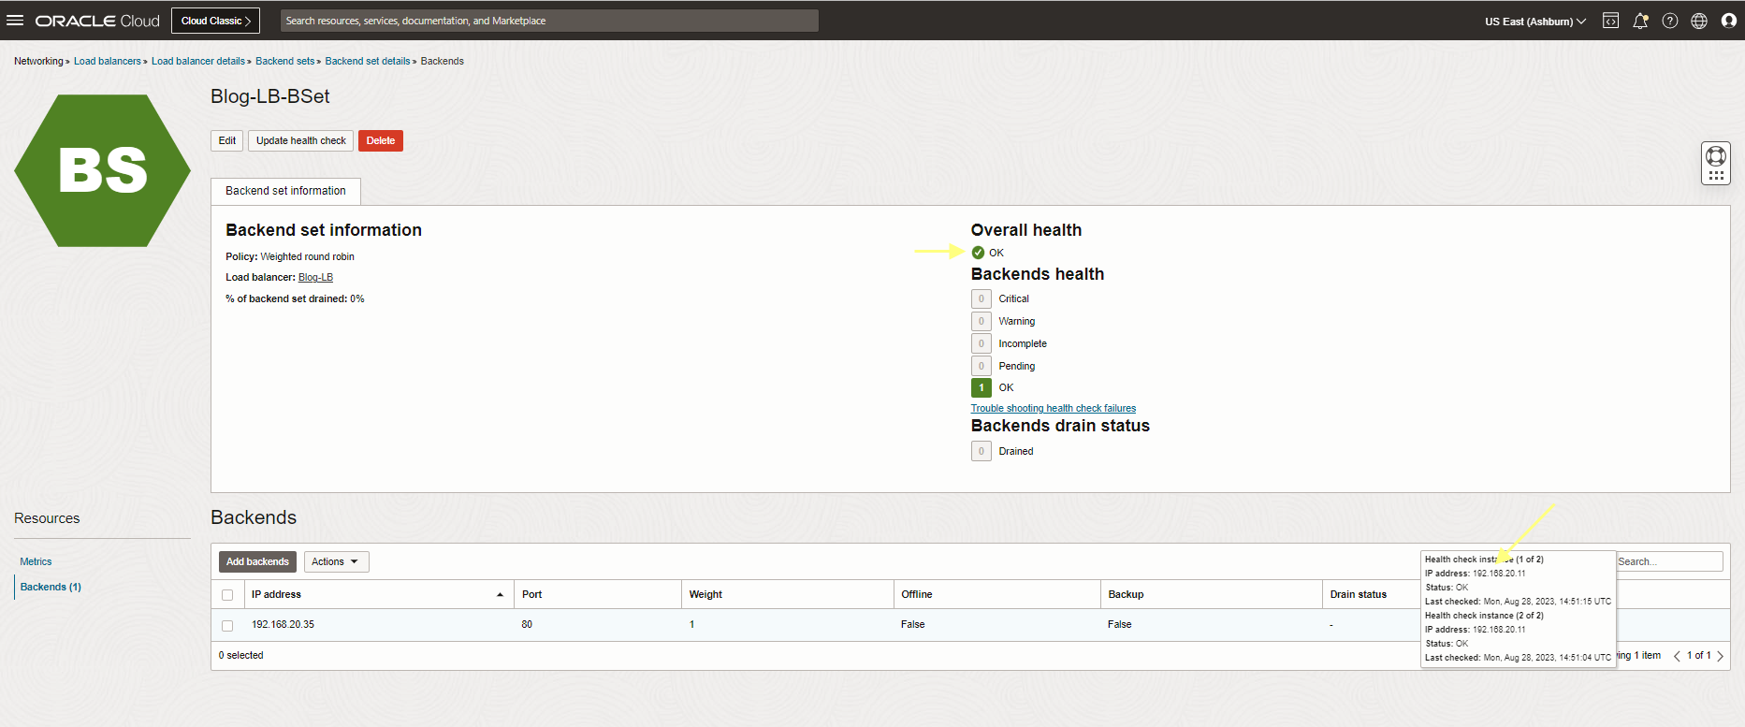The width and height of the screenshot is (1745, 727).
Task: Go to the next page arrow
Action: 1720,656
